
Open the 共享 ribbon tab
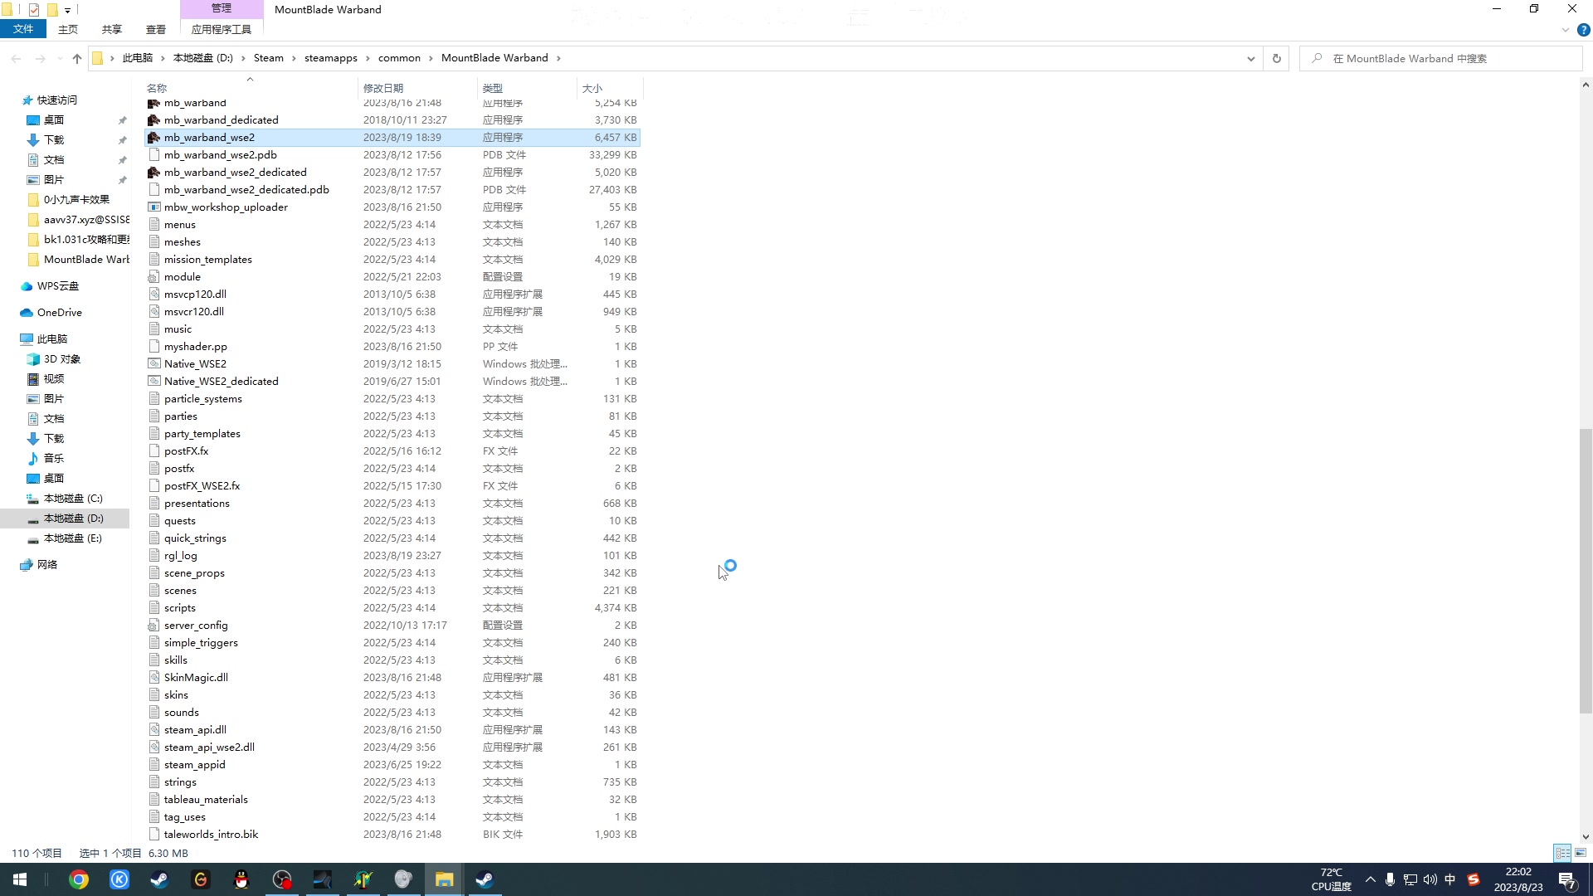click(112, 29)
